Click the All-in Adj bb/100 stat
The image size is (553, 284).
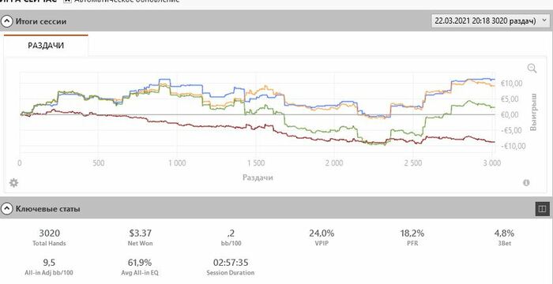[49, 267]
